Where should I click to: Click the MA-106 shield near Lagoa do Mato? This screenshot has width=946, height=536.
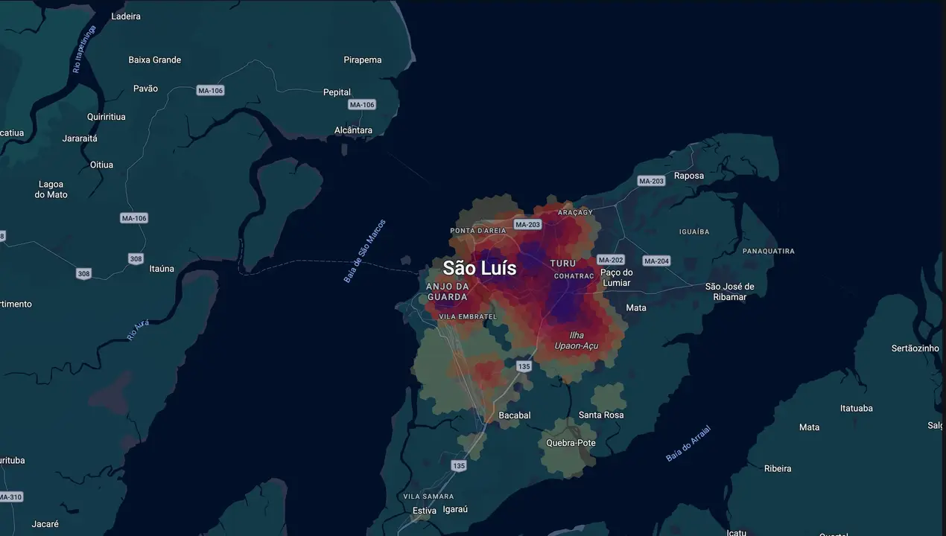click(134, 218)
